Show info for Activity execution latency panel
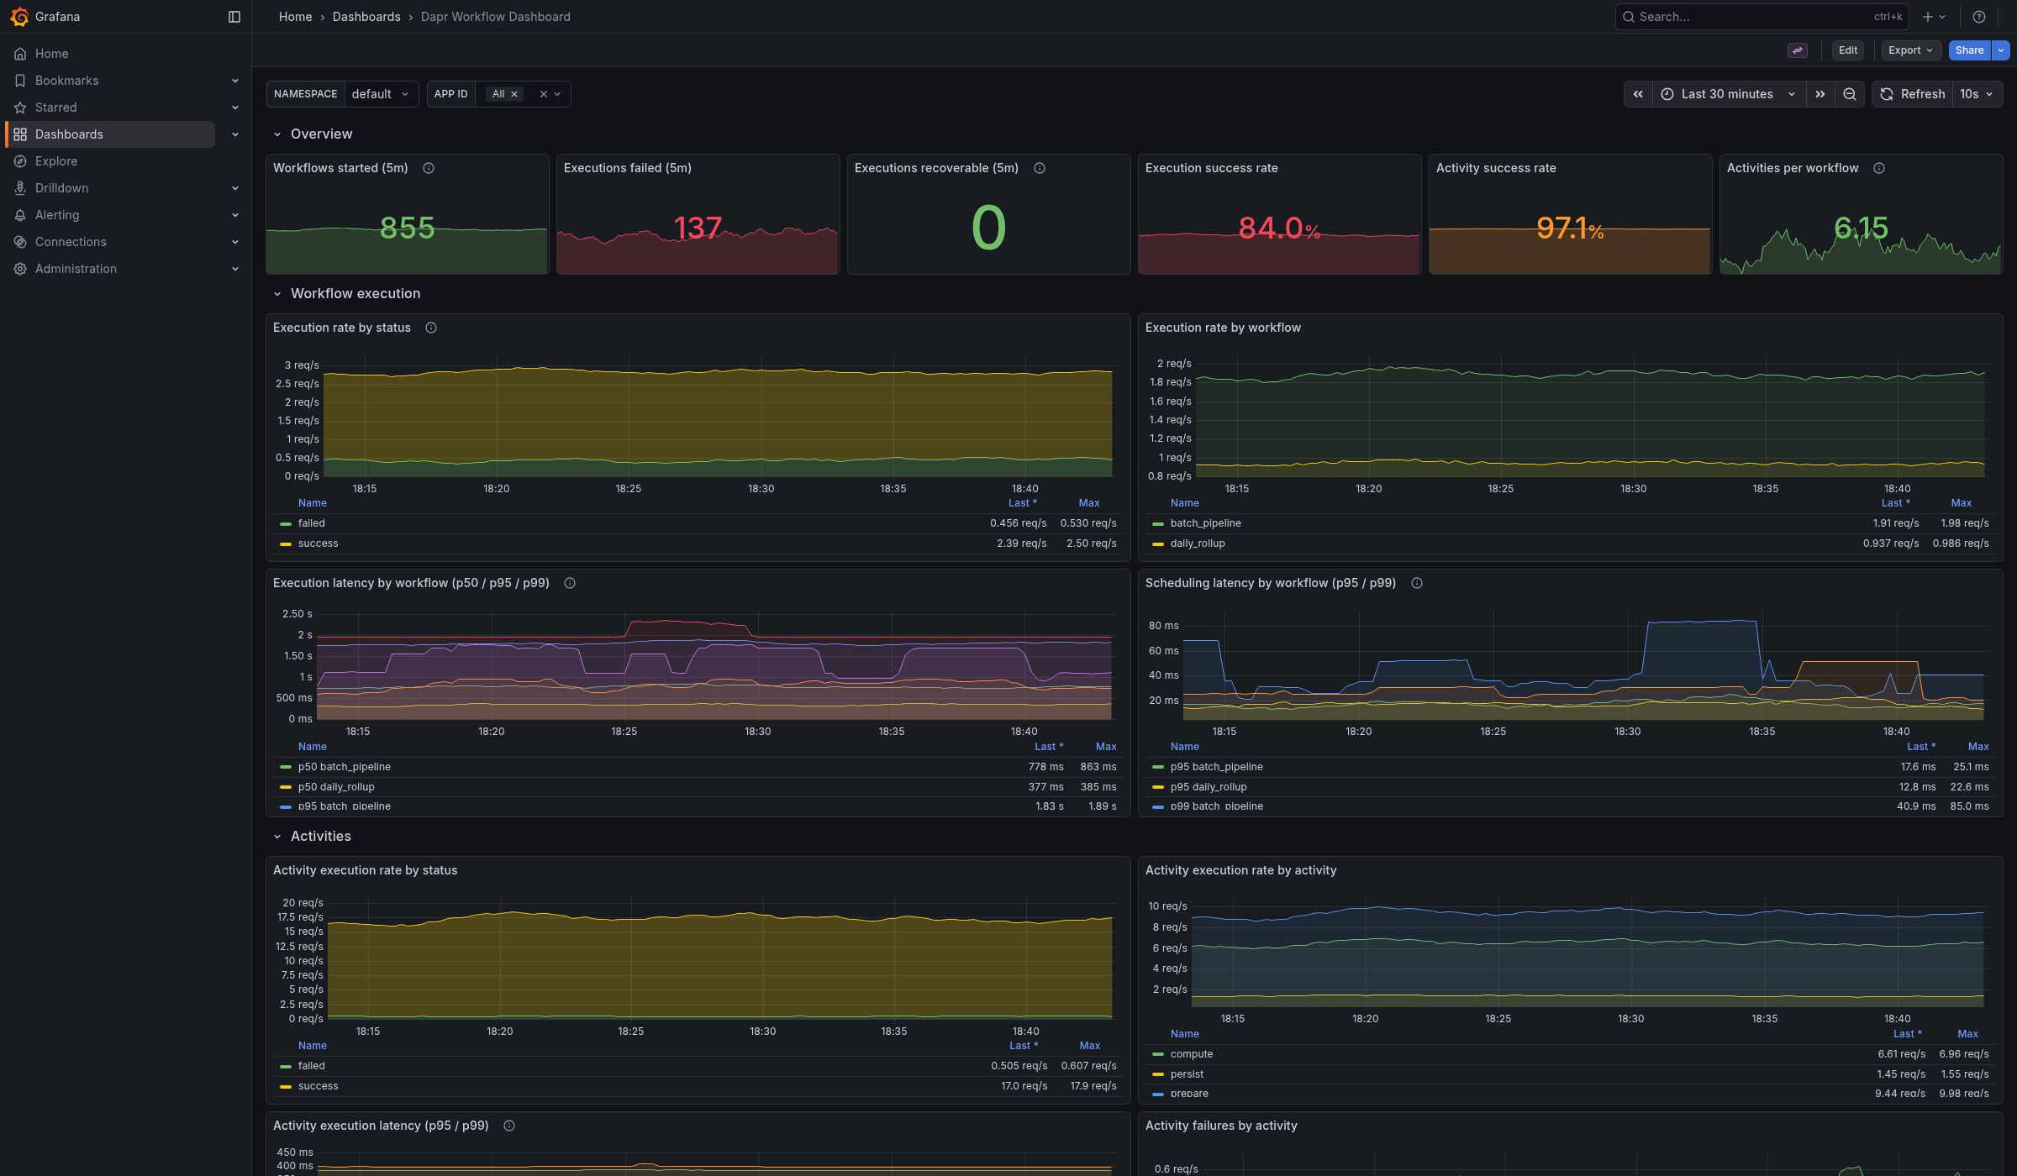Viewport: 2017px width, 1176px height. pos(509,1126)
